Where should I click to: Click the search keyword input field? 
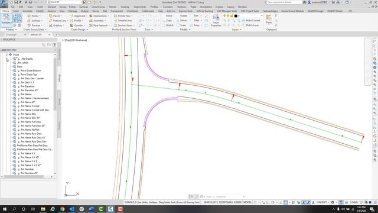click(283, 2)
